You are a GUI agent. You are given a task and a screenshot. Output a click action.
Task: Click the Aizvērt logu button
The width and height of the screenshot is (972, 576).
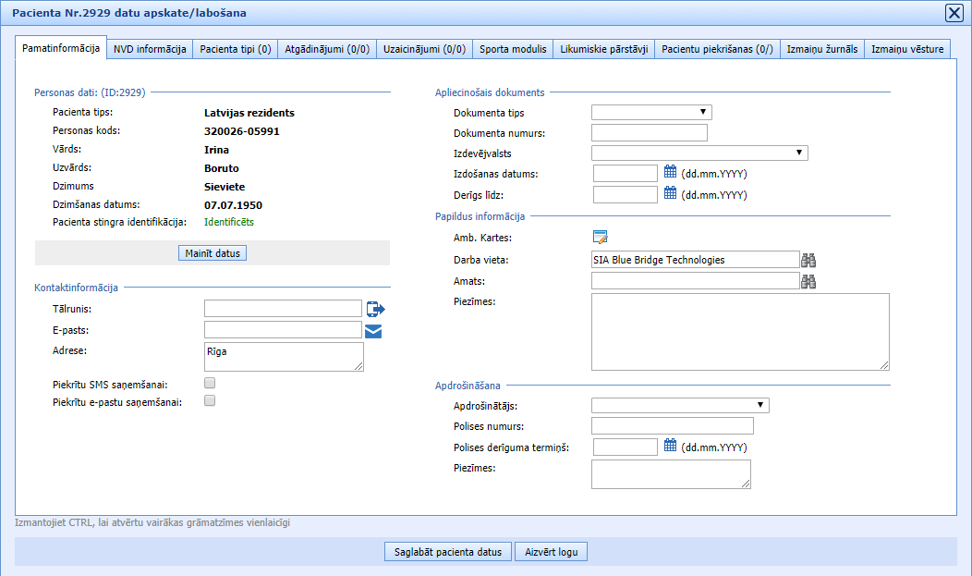pyautogui.click(x=551, y=552)
